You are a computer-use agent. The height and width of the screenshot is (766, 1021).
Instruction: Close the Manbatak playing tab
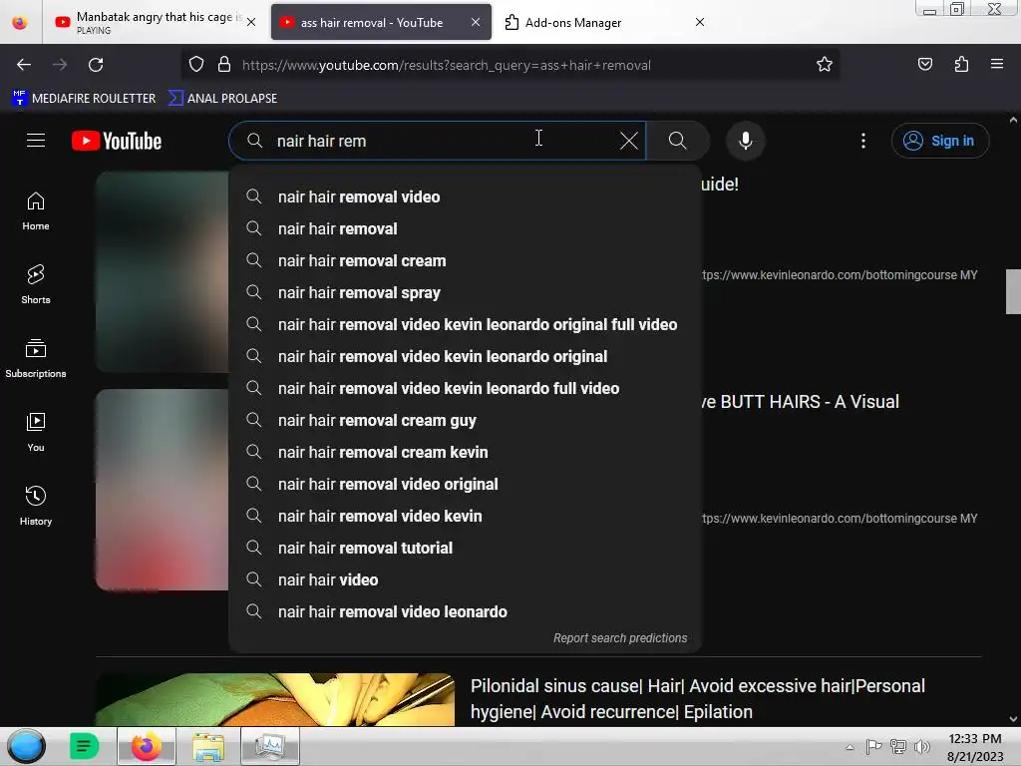pyautogui.click(x=251, y=22)
